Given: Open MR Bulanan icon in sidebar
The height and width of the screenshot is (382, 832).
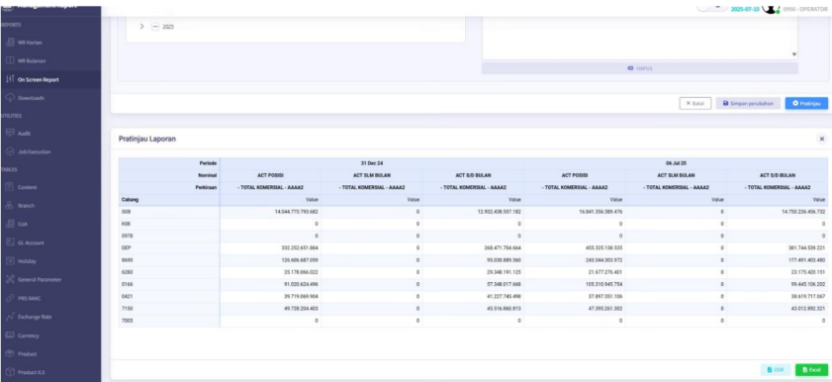Looking at the screenshot, I should pyautogui.click(x=10, y=61).
